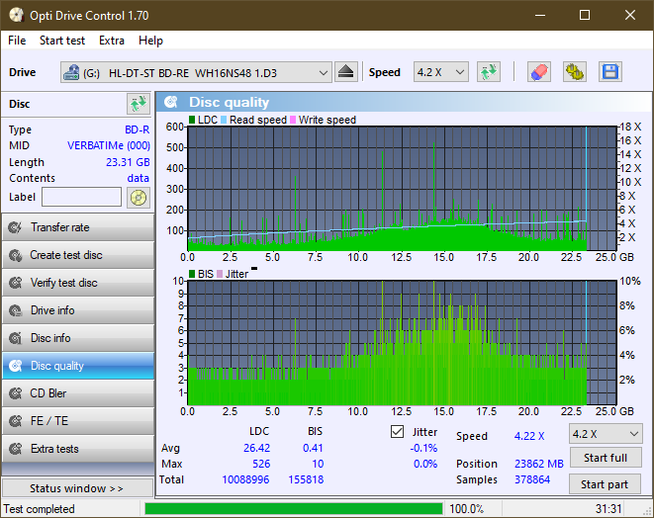
Task: Click the Jitter legend color swatch
Action: tap(220, 274)
